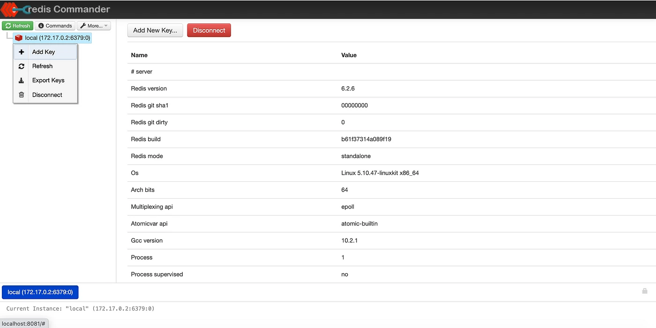Image resolution: width=656 pixels, height=328 pixels.
Task: Click the Commands button
Action: click(55, 25)
